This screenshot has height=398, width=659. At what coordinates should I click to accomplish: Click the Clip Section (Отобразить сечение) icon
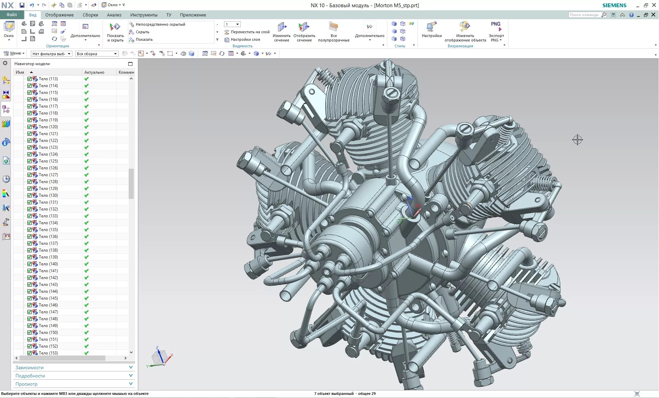[304, 27]
